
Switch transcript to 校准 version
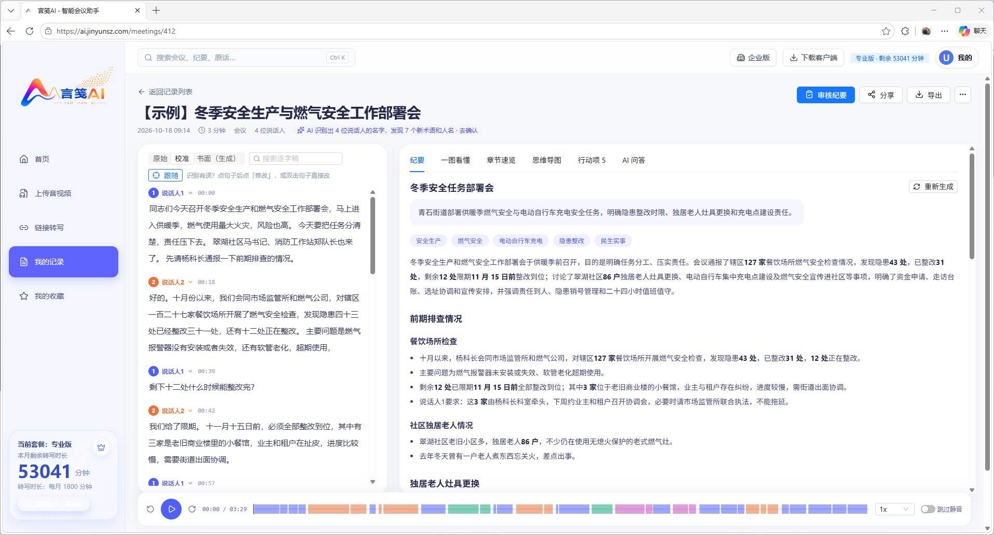pos(182,159)
